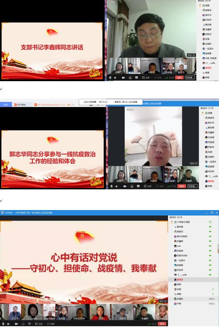Select the 李鑫辉 video thumbnail in the bottom strip
Screen dimensions: 219x327
click(144, 312)
